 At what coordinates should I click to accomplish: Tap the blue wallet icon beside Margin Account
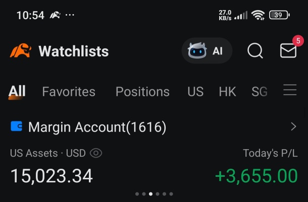[x=16, y=126]
